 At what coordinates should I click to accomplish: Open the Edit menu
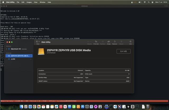point(23,2)
